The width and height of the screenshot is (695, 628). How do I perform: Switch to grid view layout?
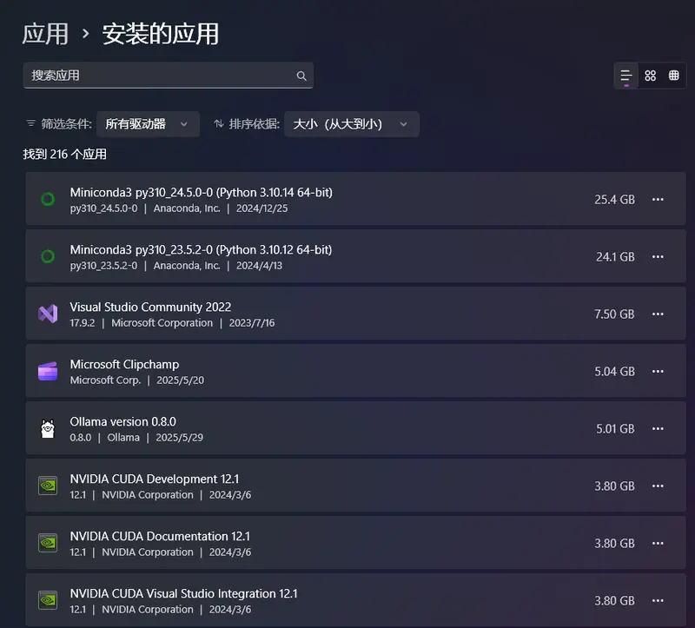pos(650,76)
